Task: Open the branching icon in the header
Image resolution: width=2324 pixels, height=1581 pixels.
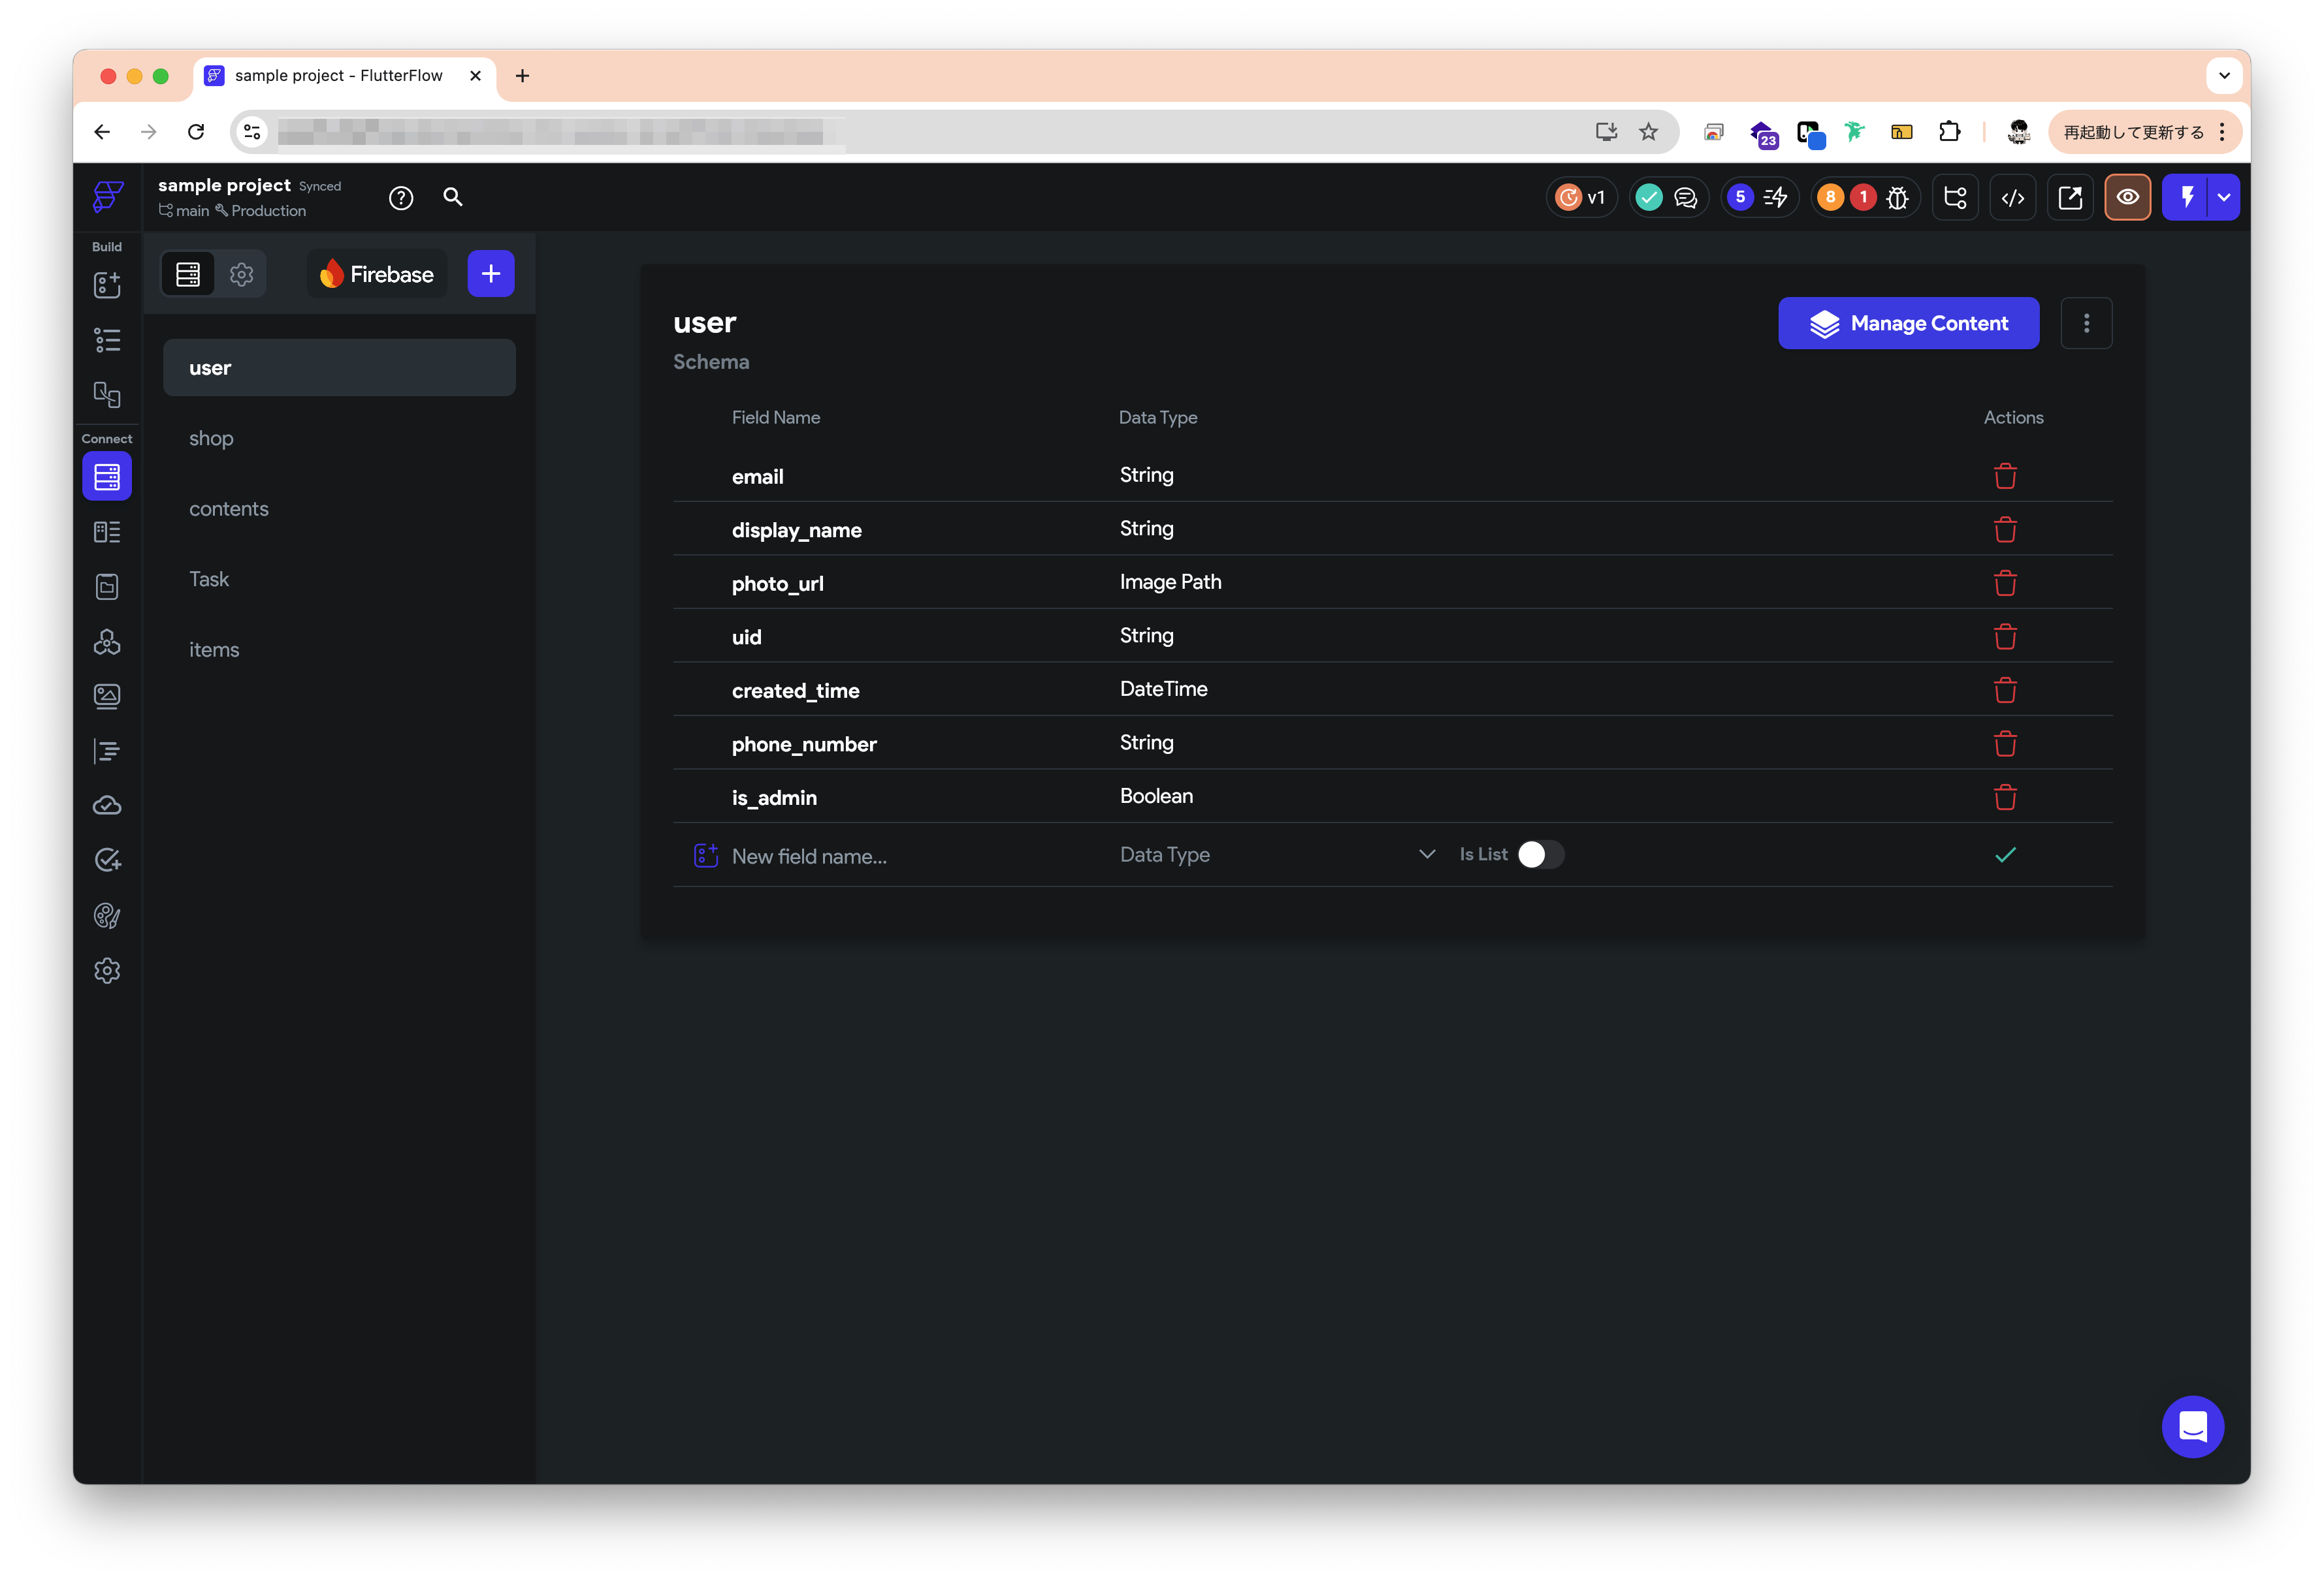Action: [x=1955, y=197]
